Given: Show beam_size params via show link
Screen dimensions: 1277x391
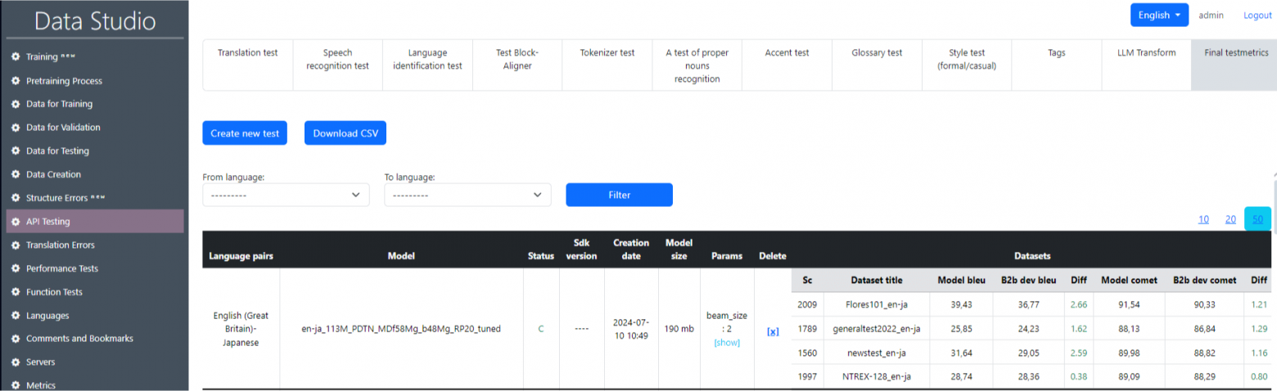Looking at the screenshot, I should pyautogui.click(x=726, y=343).
